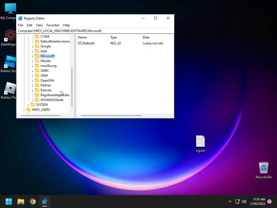Click the Google key folder icon

37,46
